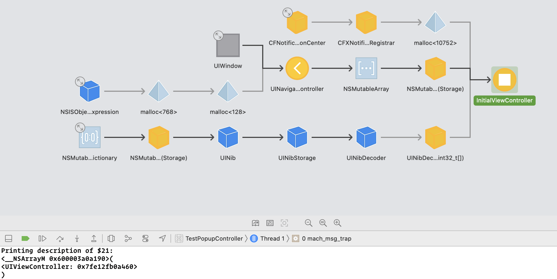Viewport: 557px width, 279px height.
Task: Select the UINib node
Action: point(228,137)
